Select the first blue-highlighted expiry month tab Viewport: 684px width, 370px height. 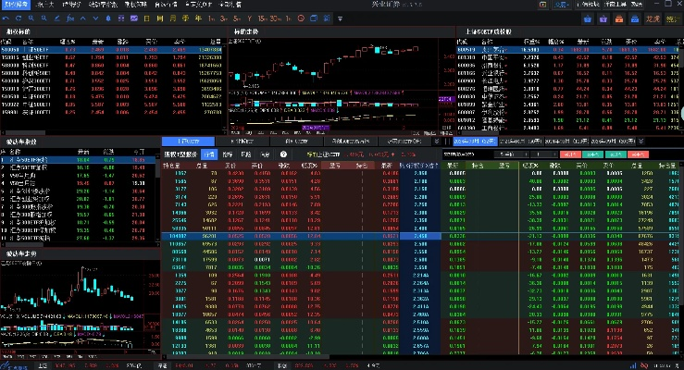475,142
